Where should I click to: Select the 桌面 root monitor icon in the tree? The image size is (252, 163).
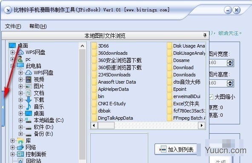(12, 45)
